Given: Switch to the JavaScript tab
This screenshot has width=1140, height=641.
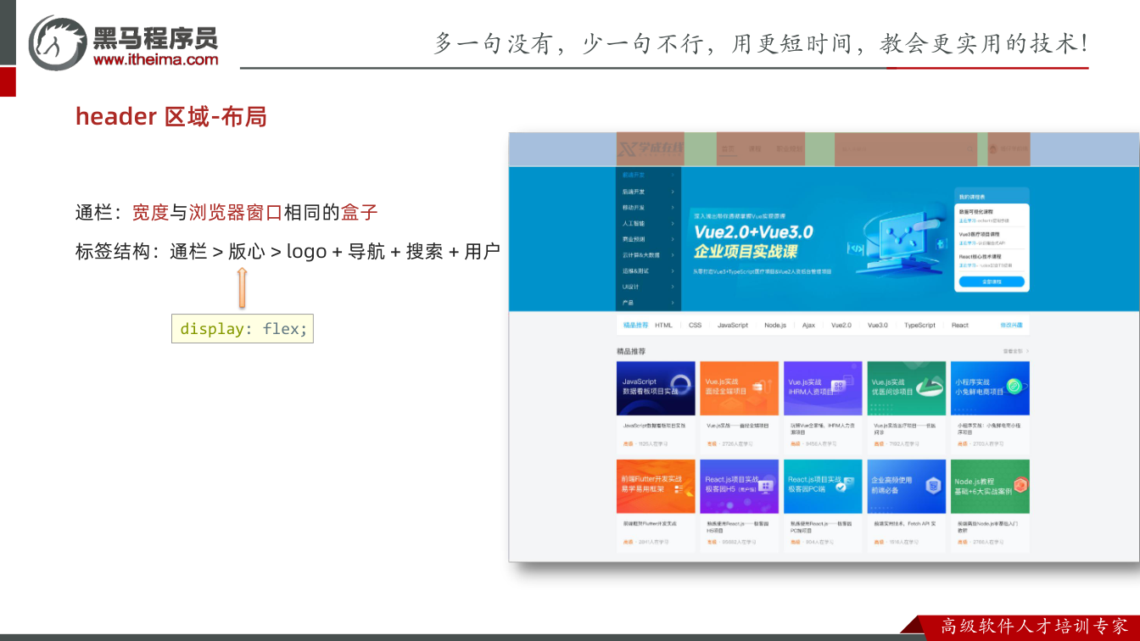Looking at the screenshot, I should pos(732,325).
